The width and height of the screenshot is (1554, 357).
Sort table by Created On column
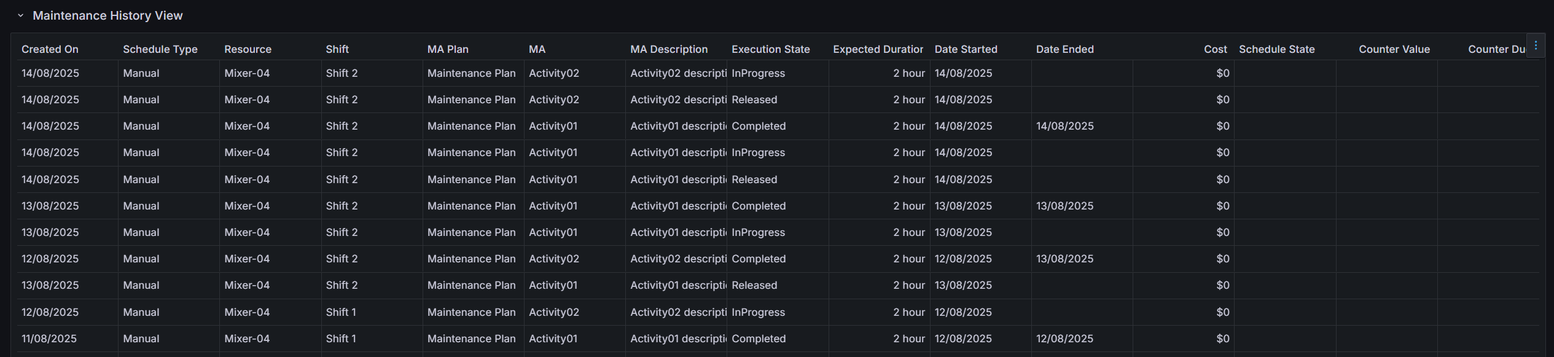click(50, 49)
